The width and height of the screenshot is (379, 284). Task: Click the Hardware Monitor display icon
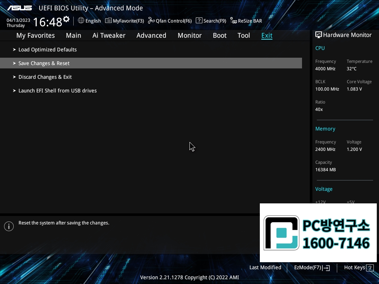(319, 35)
